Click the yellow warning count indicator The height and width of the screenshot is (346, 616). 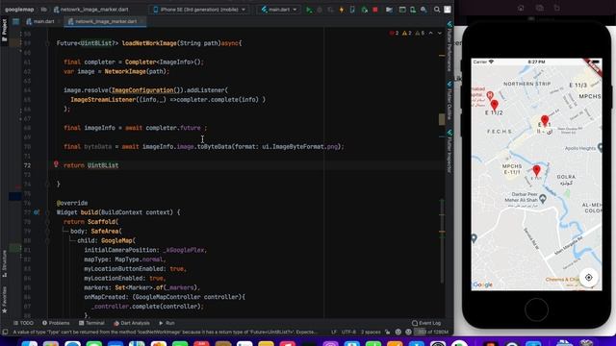pos(406,34)
